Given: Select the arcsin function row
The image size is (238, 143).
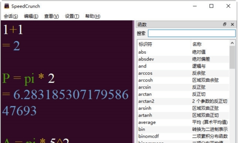Looking at the screenshot, I should click(184, 87).
